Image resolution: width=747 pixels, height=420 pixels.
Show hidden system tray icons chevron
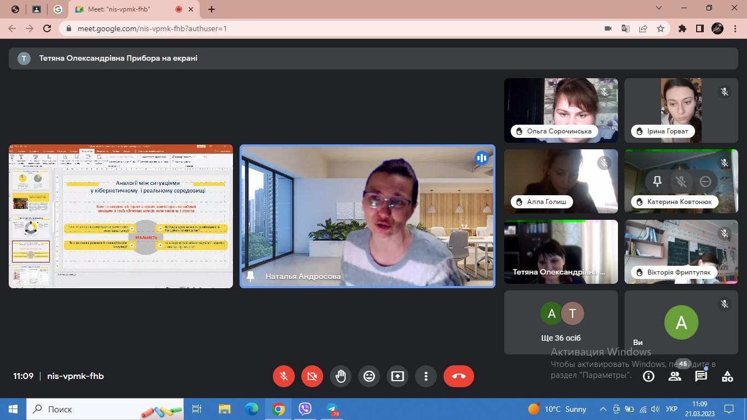coord(603,409)
